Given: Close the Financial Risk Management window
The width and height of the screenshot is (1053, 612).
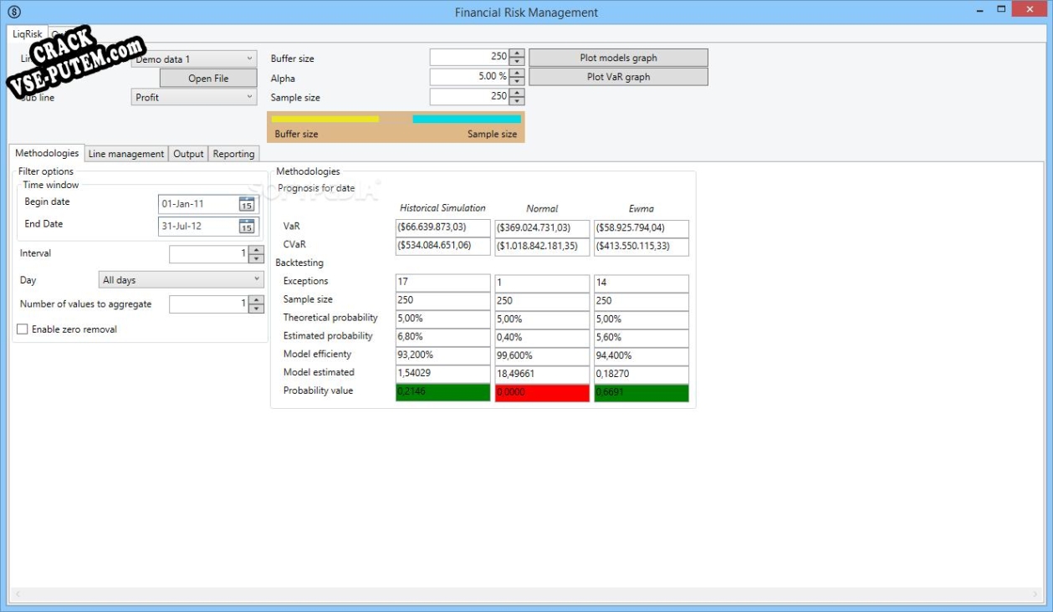Looking at the screenshot, I should [1030, 9].
